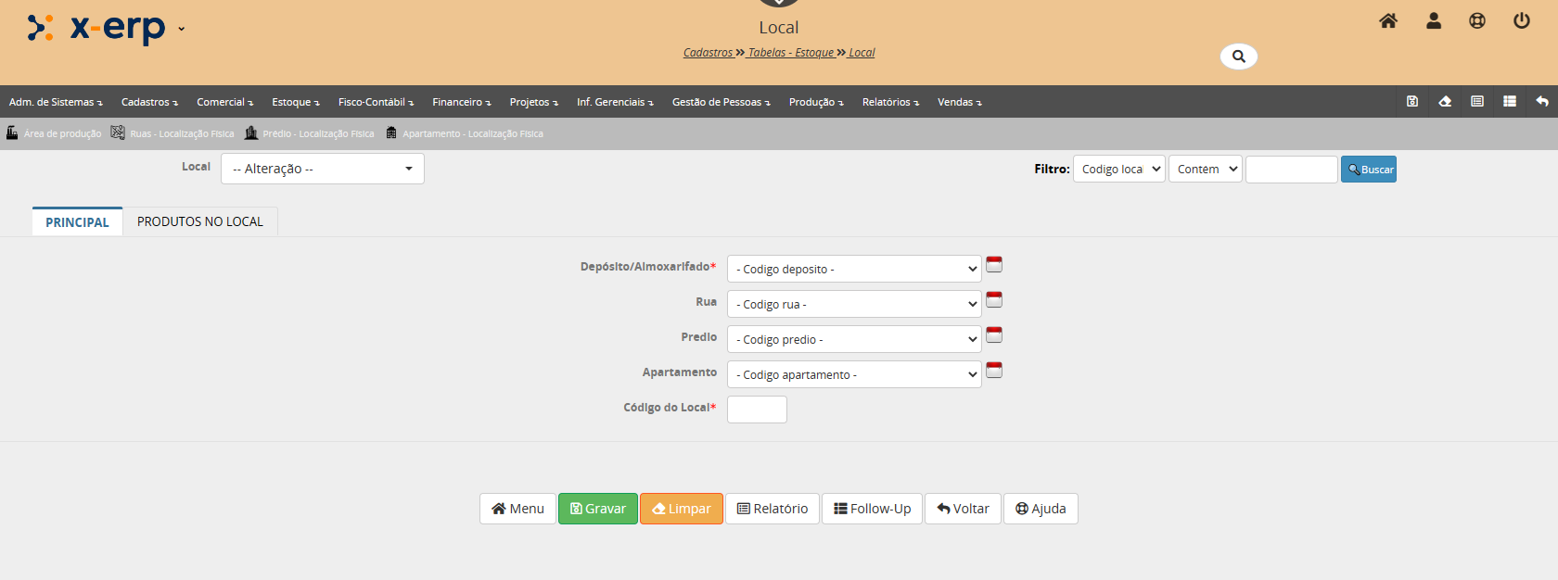
Task: Open the red icon beside Apartamento field
Action: click(994, 371)
